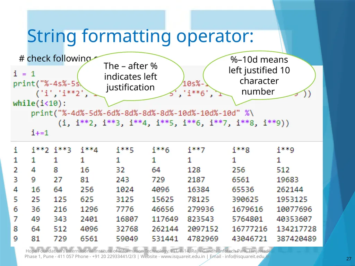
Task: Click the 'i+=1' code line
Action: click(40, 133)
